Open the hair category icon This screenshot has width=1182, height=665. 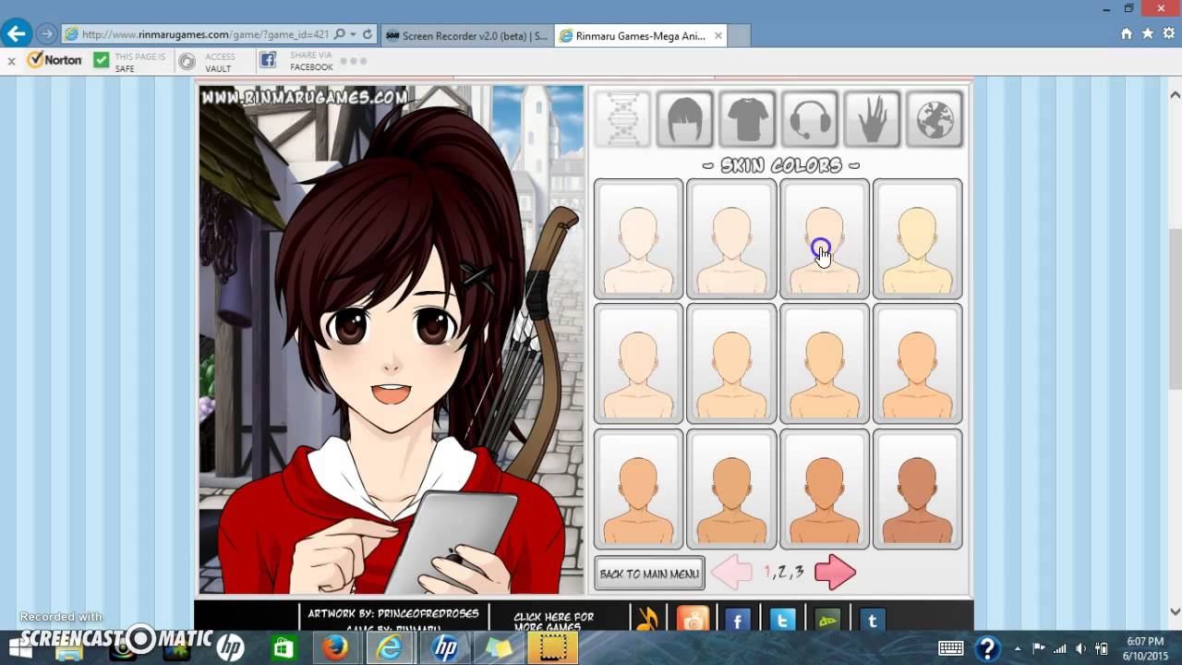click(x=684, y=118)
